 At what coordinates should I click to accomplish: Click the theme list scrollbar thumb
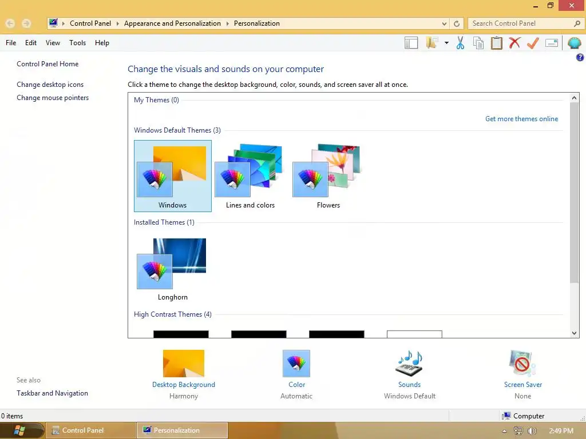pos(575,193)
